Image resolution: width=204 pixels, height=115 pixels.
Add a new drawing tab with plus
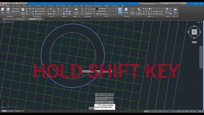[x=43, y=19]
